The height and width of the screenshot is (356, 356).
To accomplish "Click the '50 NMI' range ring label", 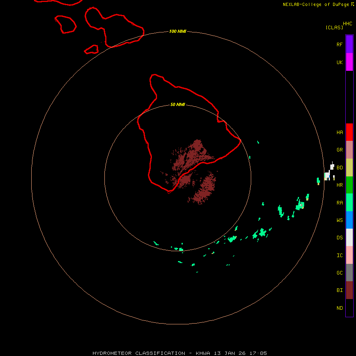I will 178,105.
